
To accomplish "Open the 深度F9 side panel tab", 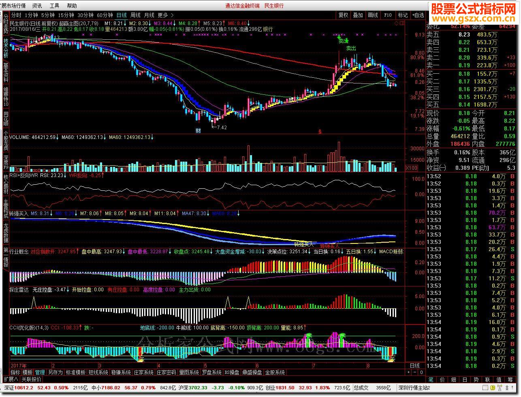I will 6,162.
